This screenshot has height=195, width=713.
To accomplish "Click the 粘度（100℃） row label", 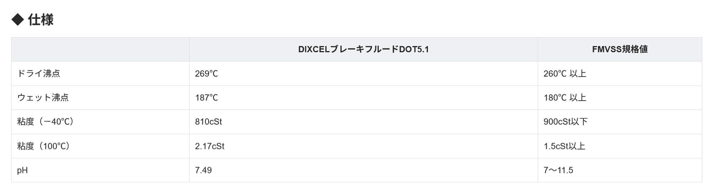I will tap(43, 146).
